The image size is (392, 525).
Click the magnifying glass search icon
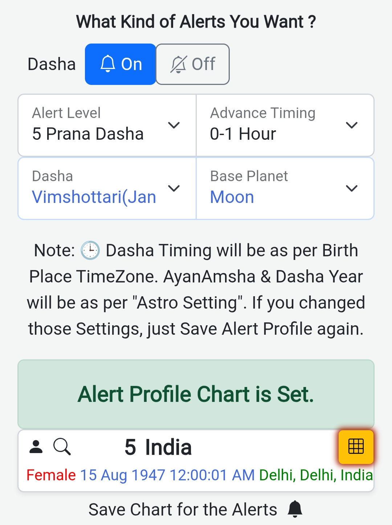click(62, 447)
